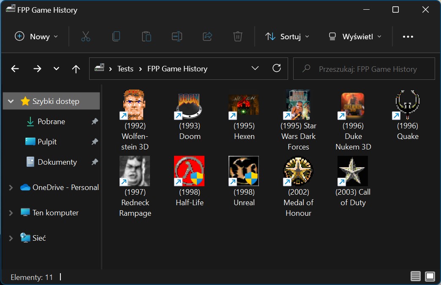This screenshot has width=441, height=285.
Task: Open the Sortuj menu
Action: coord(287,37)
